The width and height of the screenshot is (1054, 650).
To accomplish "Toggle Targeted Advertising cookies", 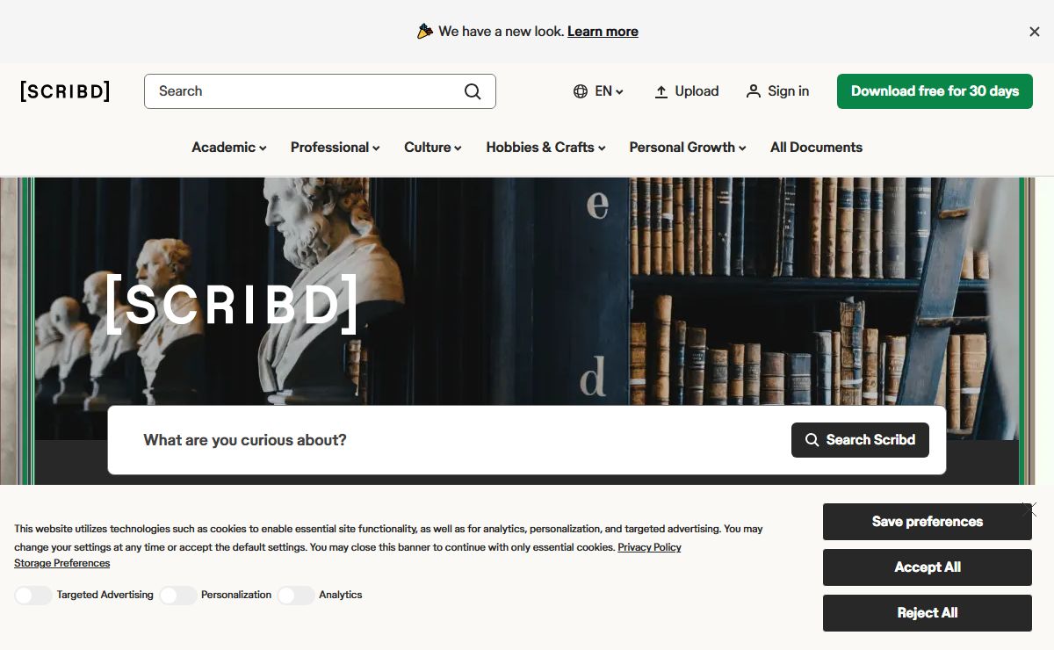I will tap(33, 596).
